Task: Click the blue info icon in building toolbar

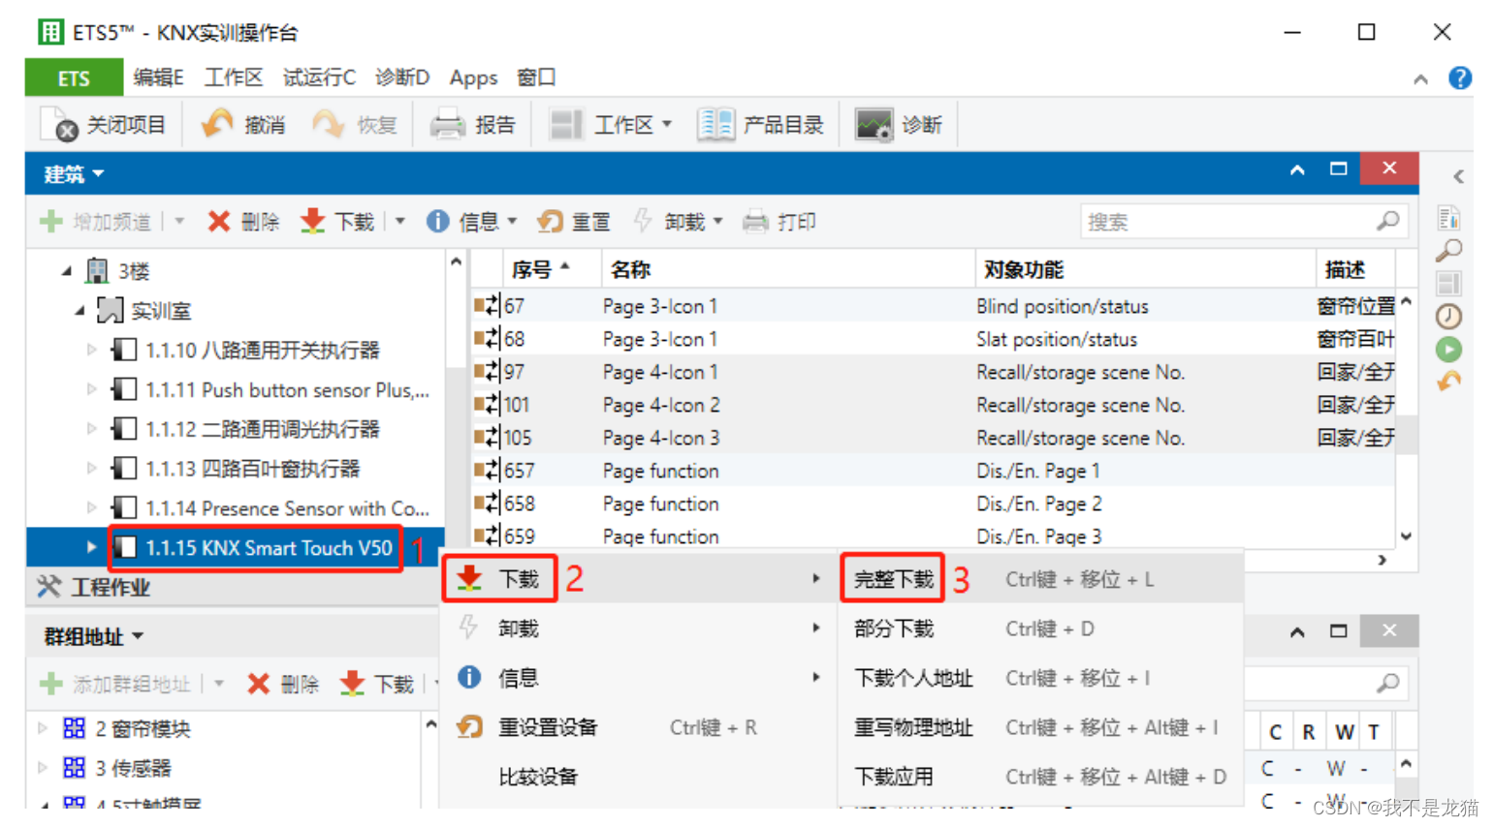Action: pos(437,222)
